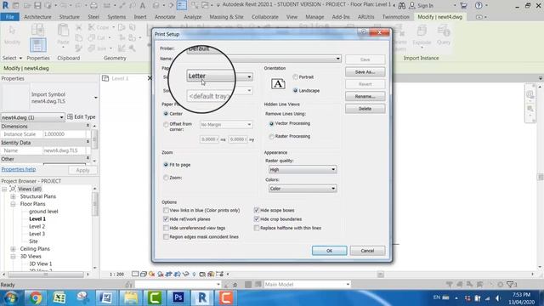The image size is (544, 306).
Task: Click the Detail Level icon in view control bar
Action: (135, 274)
